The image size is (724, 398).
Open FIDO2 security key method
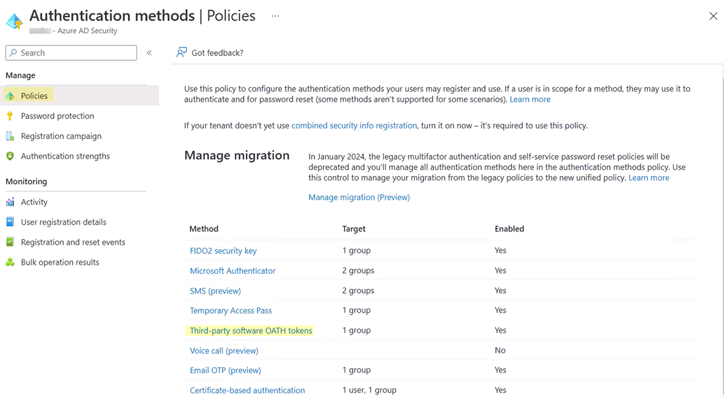[x=223, y=251]
